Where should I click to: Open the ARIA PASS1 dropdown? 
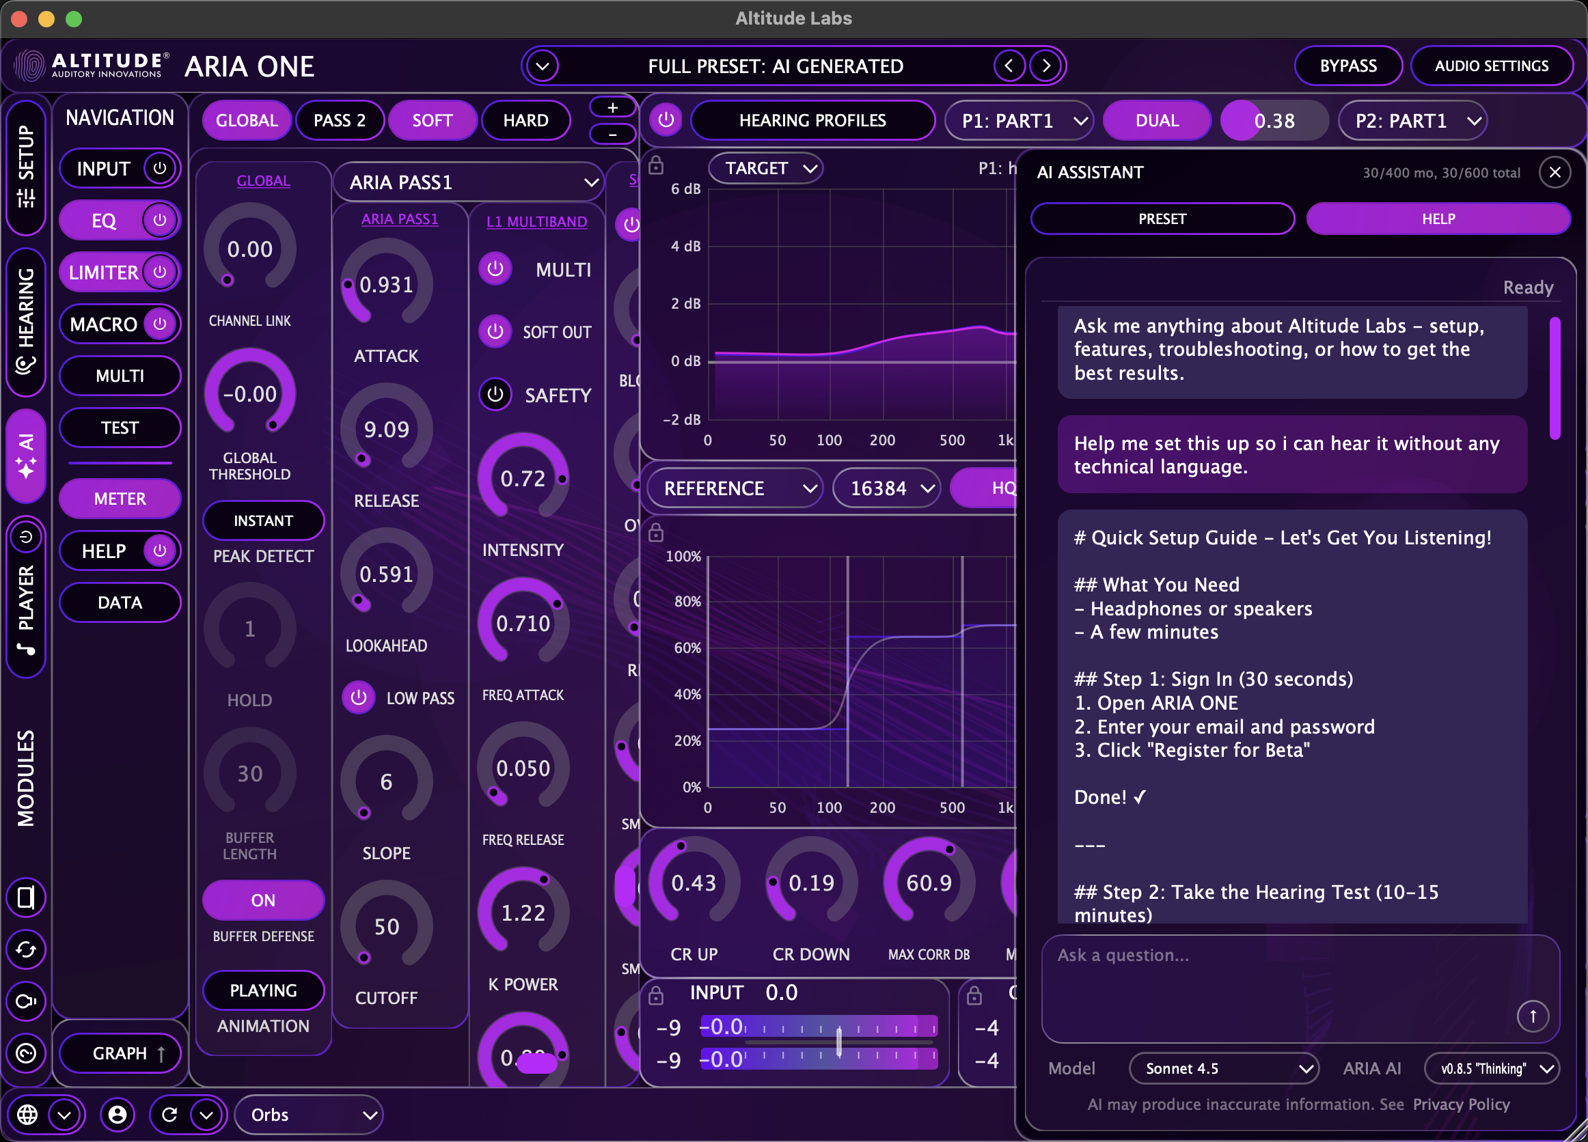(469, 182)
